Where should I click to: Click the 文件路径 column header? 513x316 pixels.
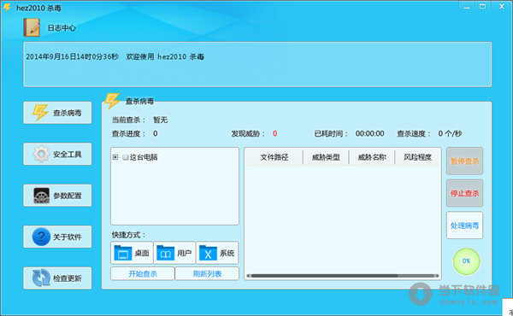(274, 157)
